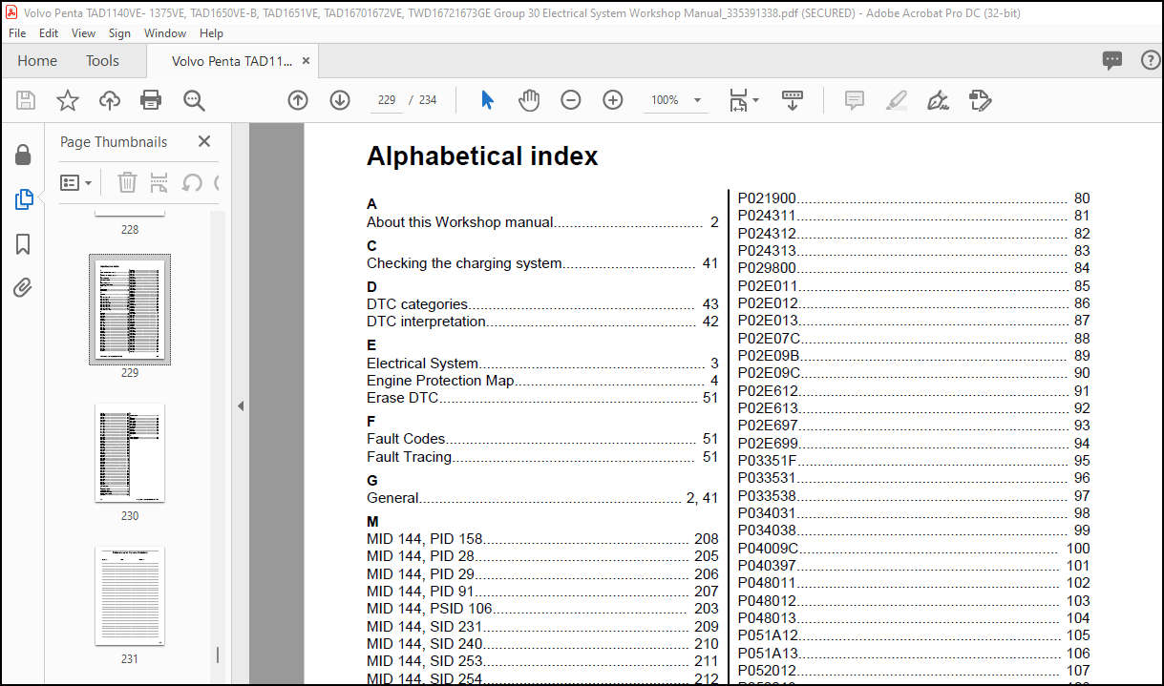
Task: Open 'DTC categories' index entry
Action: 542,304
